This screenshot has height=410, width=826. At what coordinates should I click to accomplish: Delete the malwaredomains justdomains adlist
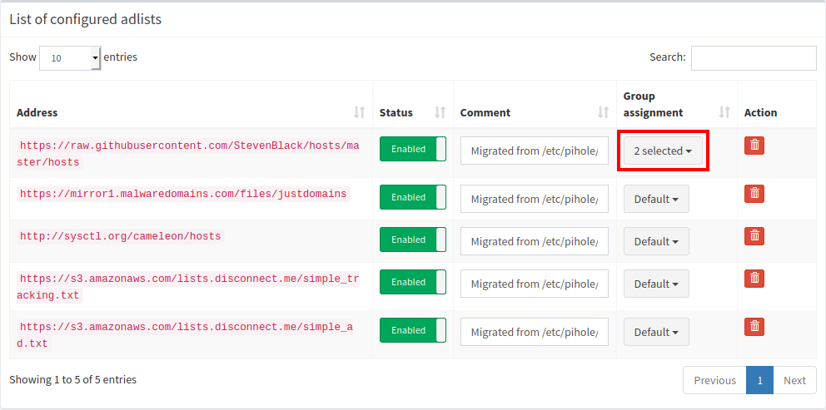(x=754, y=194)
